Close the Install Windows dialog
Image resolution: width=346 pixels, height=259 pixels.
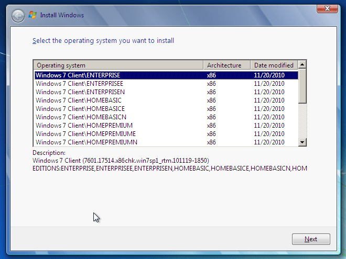[327, 8]
